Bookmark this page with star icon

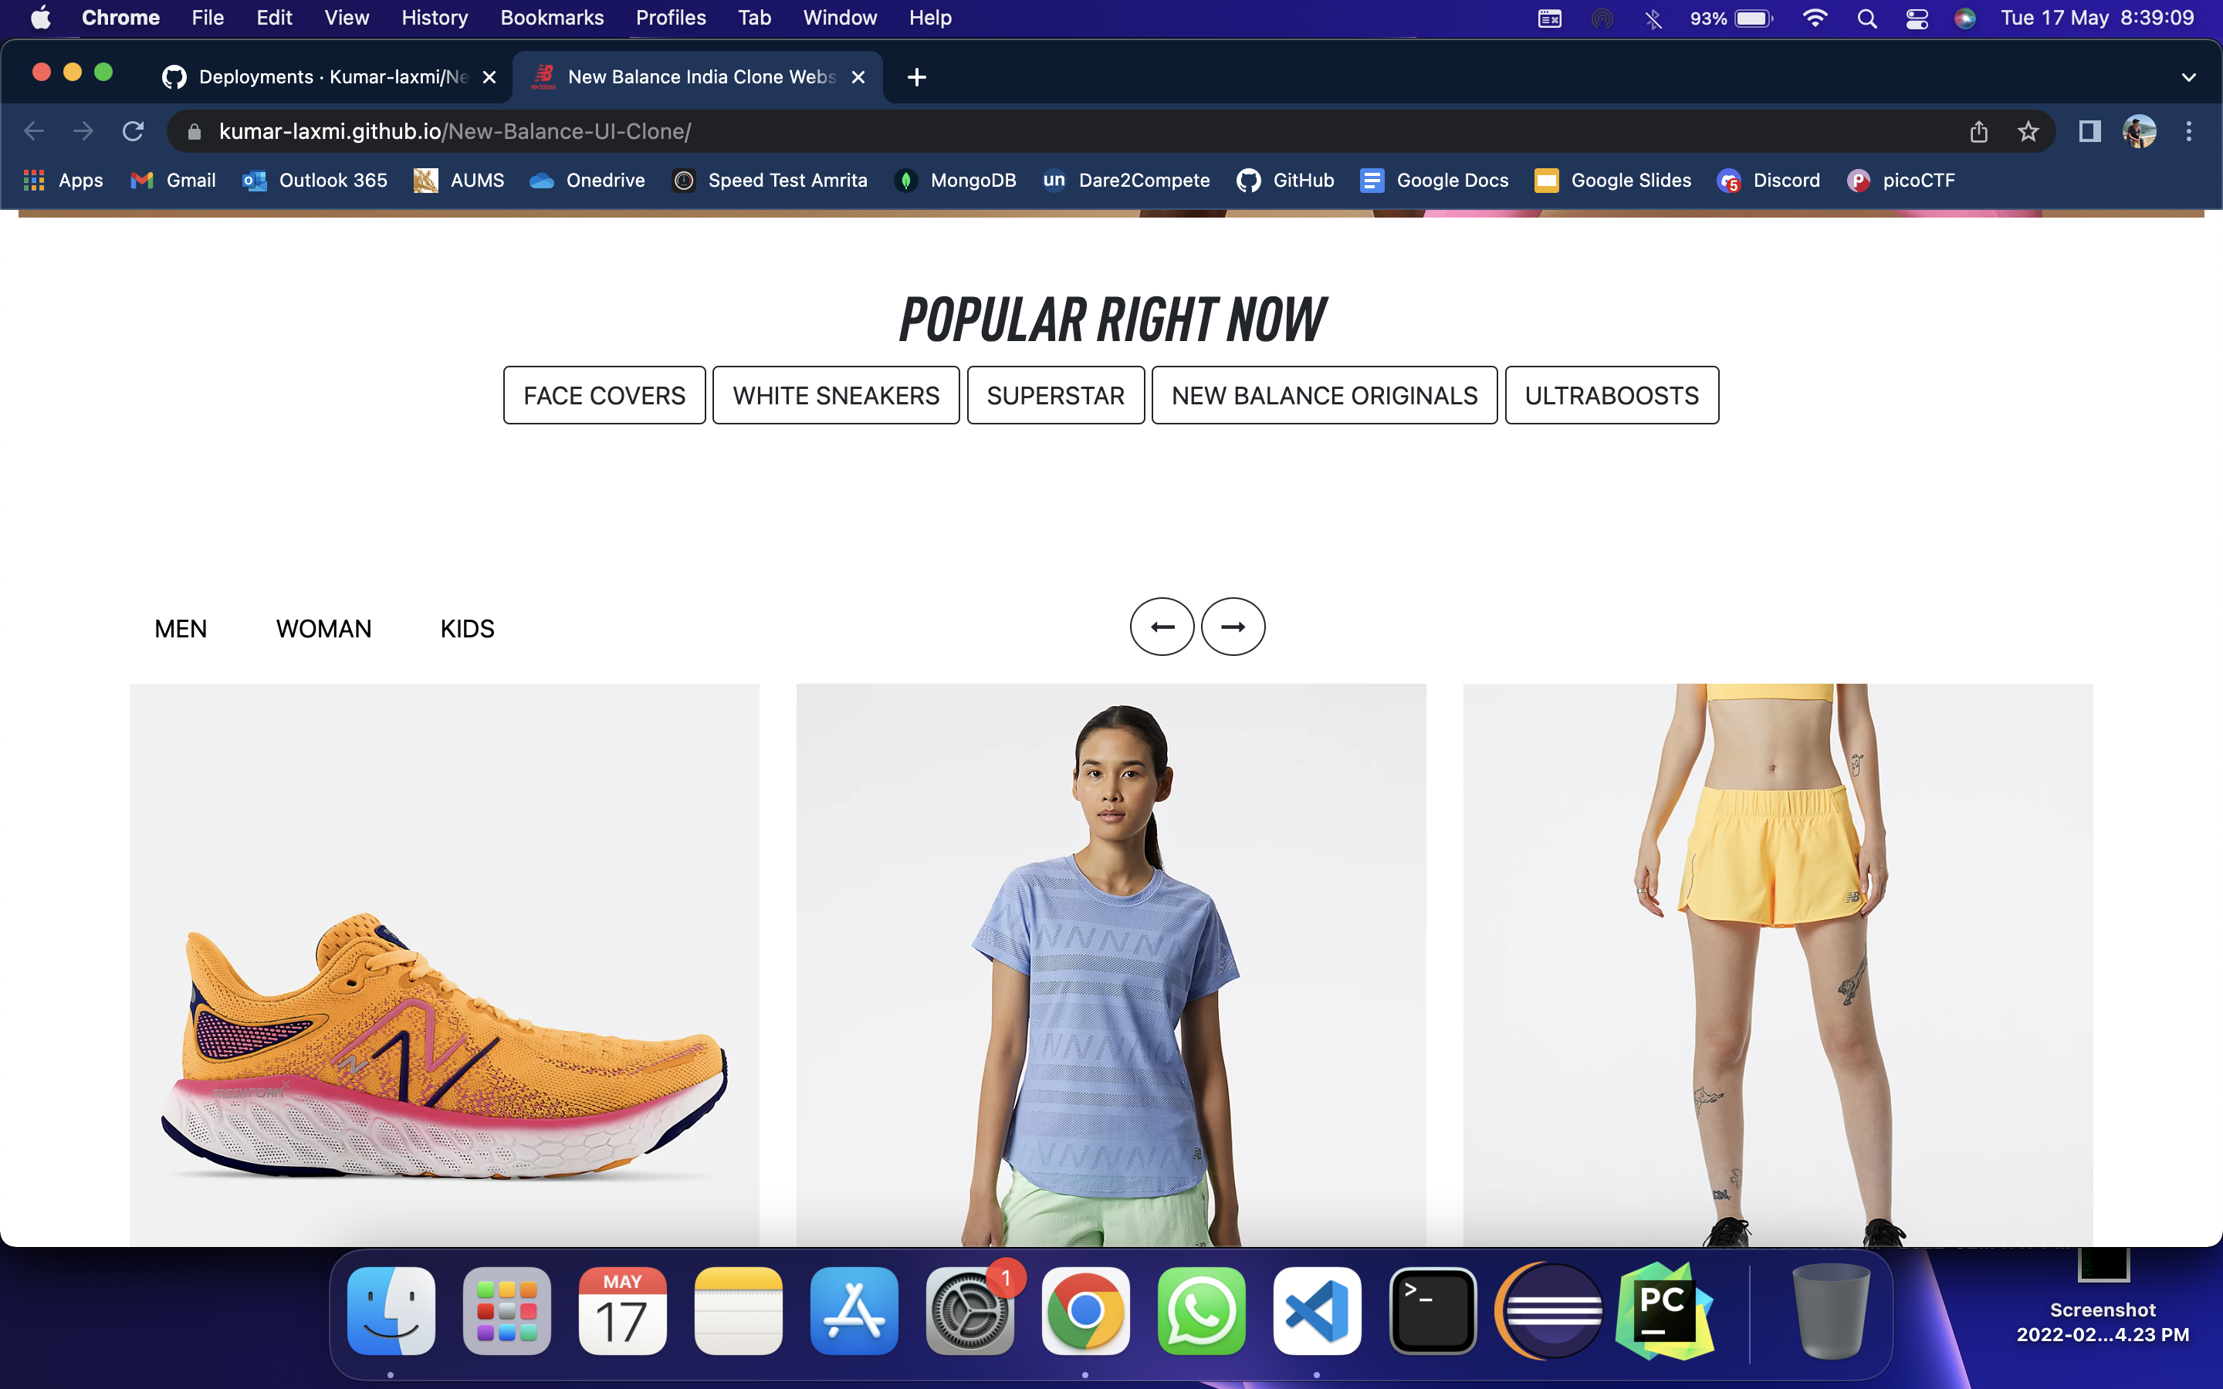click(2028, 131)
